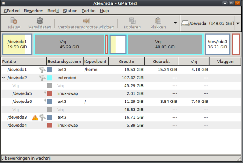Click the Verwijderen delete icon
The image size is (243, 163).
point(39,21)
